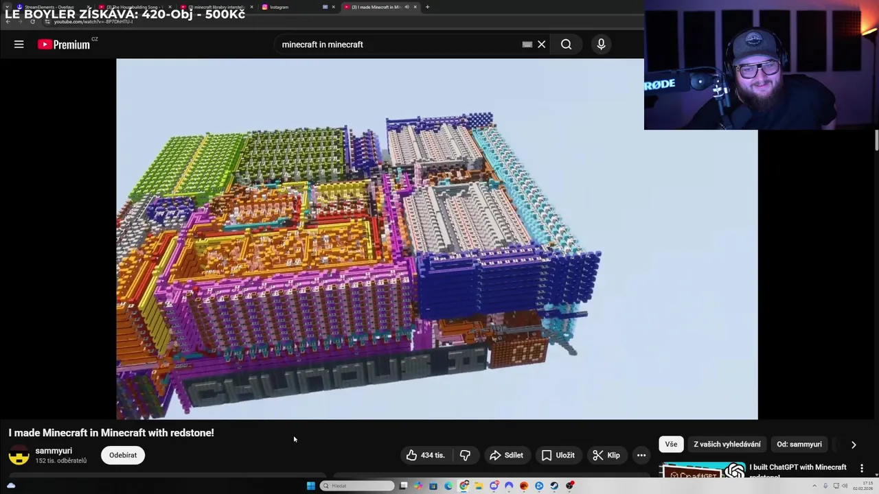Show more filter chips with right arrow

point(854,445)
